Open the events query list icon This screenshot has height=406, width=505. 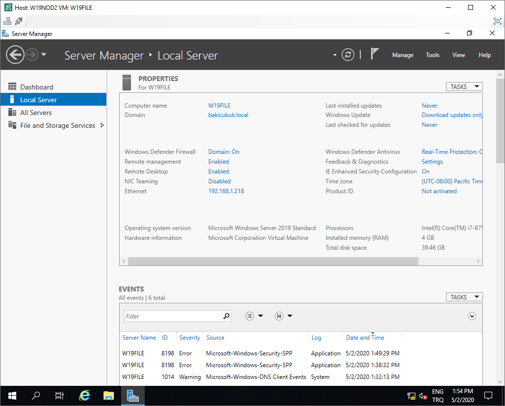coord(249,316)
